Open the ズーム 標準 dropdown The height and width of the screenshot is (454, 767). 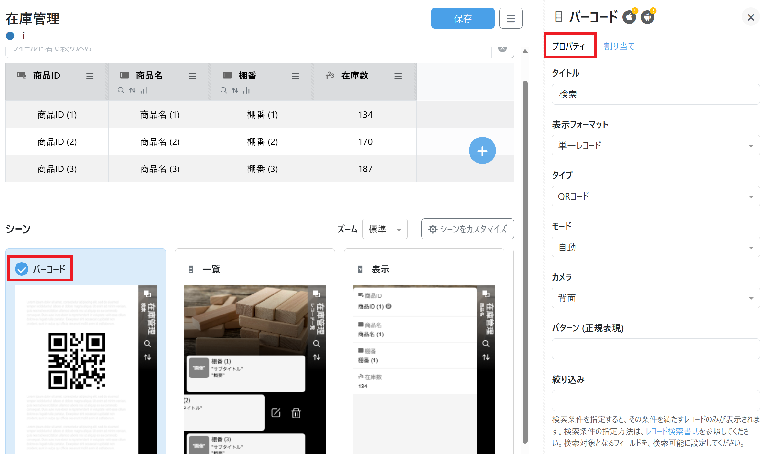coord(385,229)
